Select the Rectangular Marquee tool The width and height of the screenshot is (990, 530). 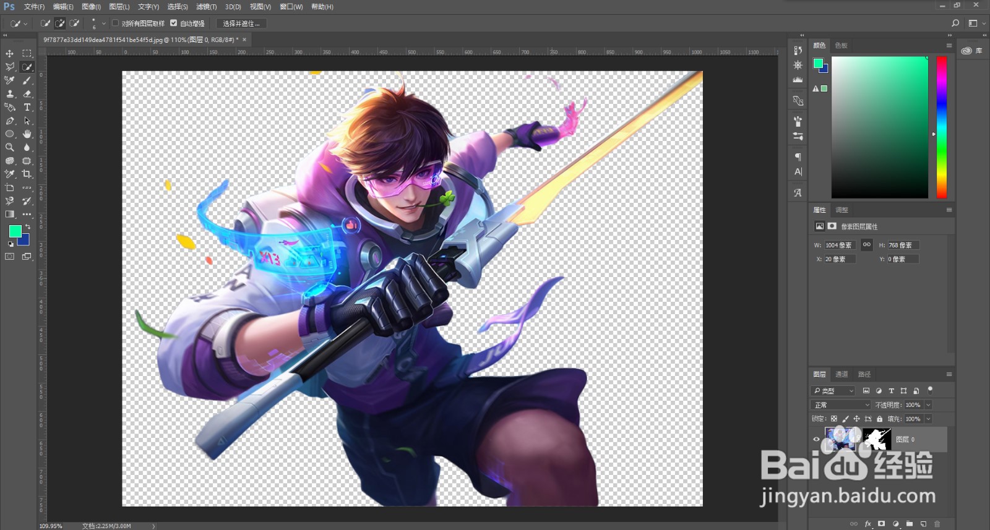pos(27,53)
